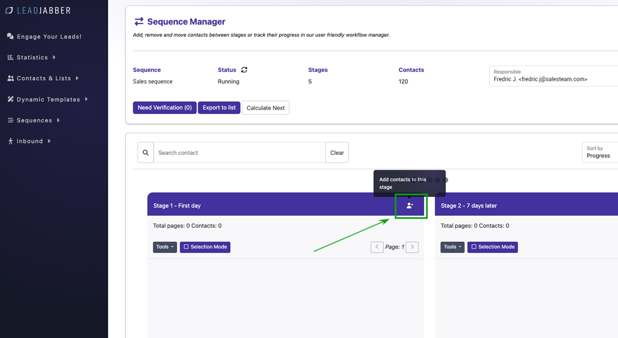This screenshot has width=618, height=338.
Task: Open Tools dropdown in Stage 1
Action: coord(165,247)
